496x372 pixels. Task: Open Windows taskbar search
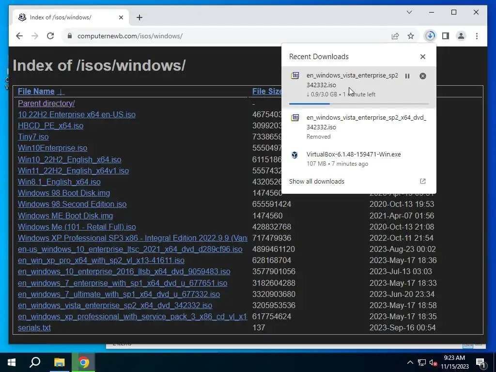click(x=35, y=362)
